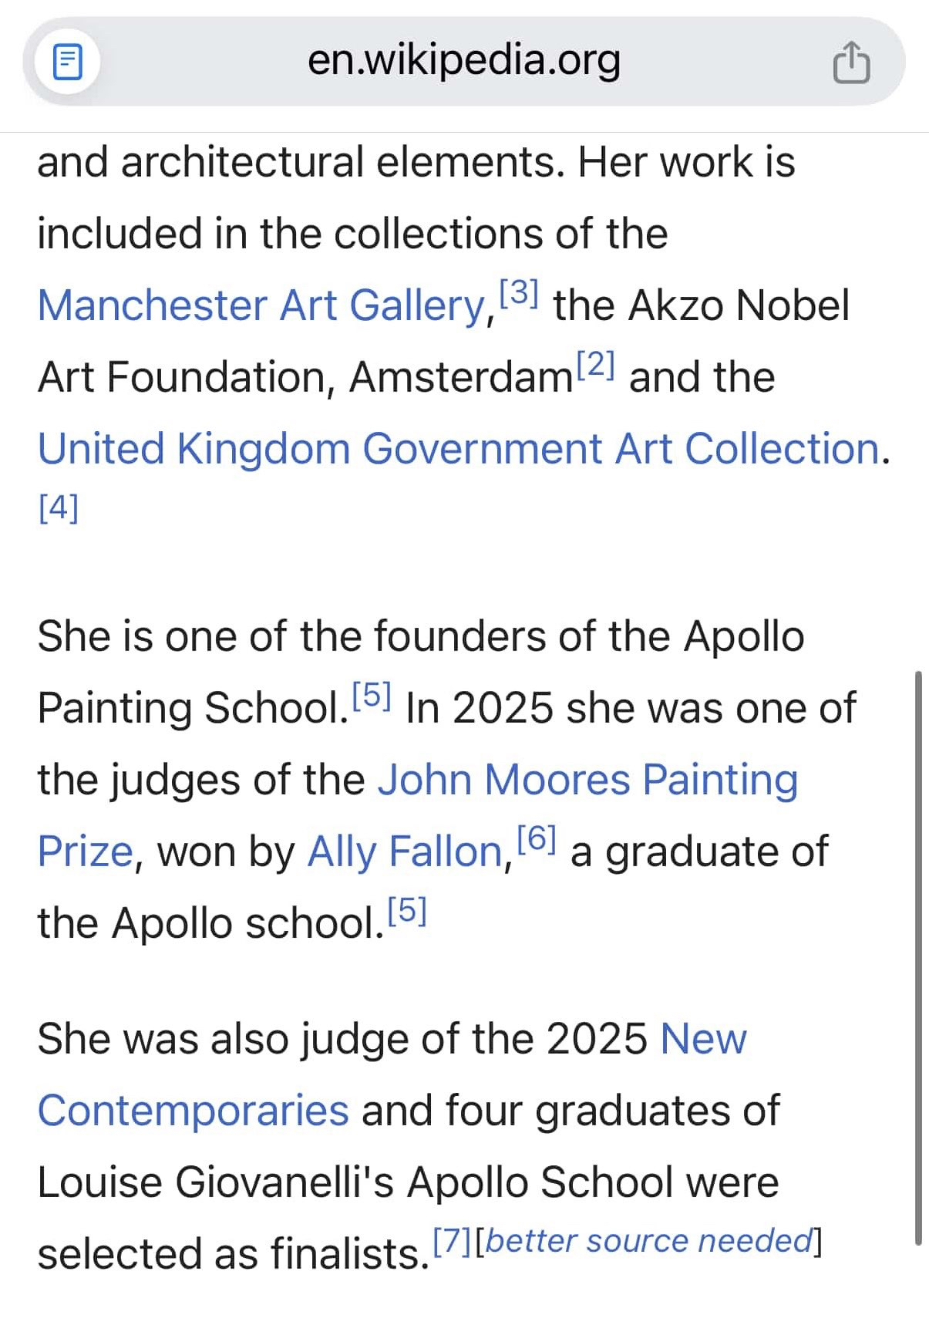The height and width of the screenshot is (1332, 929).
Task: Open the page reader menu icon
Action: pos(68,62)
